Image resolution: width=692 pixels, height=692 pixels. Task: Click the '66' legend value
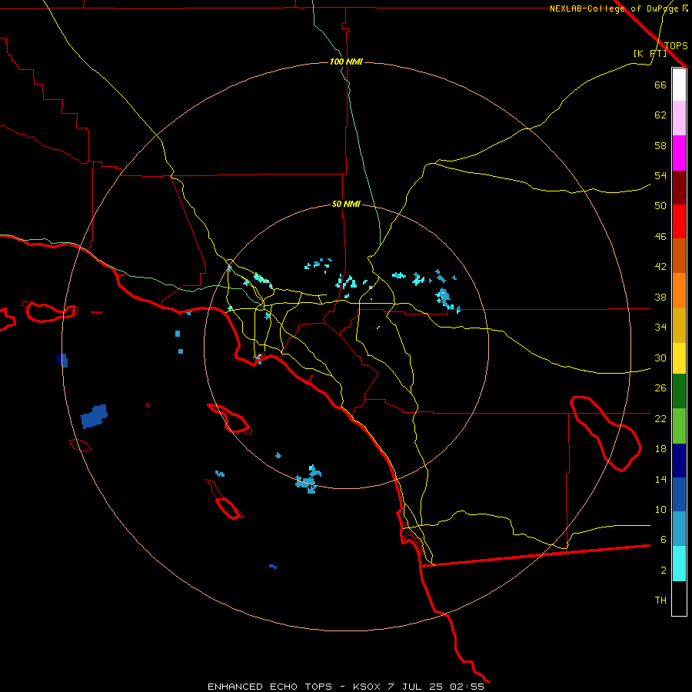pyautogui.click(x=660, y=85)
